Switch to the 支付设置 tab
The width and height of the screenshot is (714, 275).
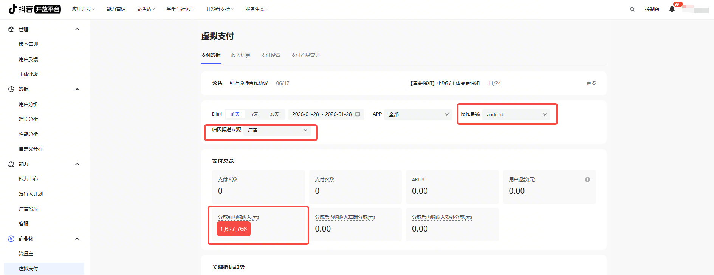click(271, 55)
